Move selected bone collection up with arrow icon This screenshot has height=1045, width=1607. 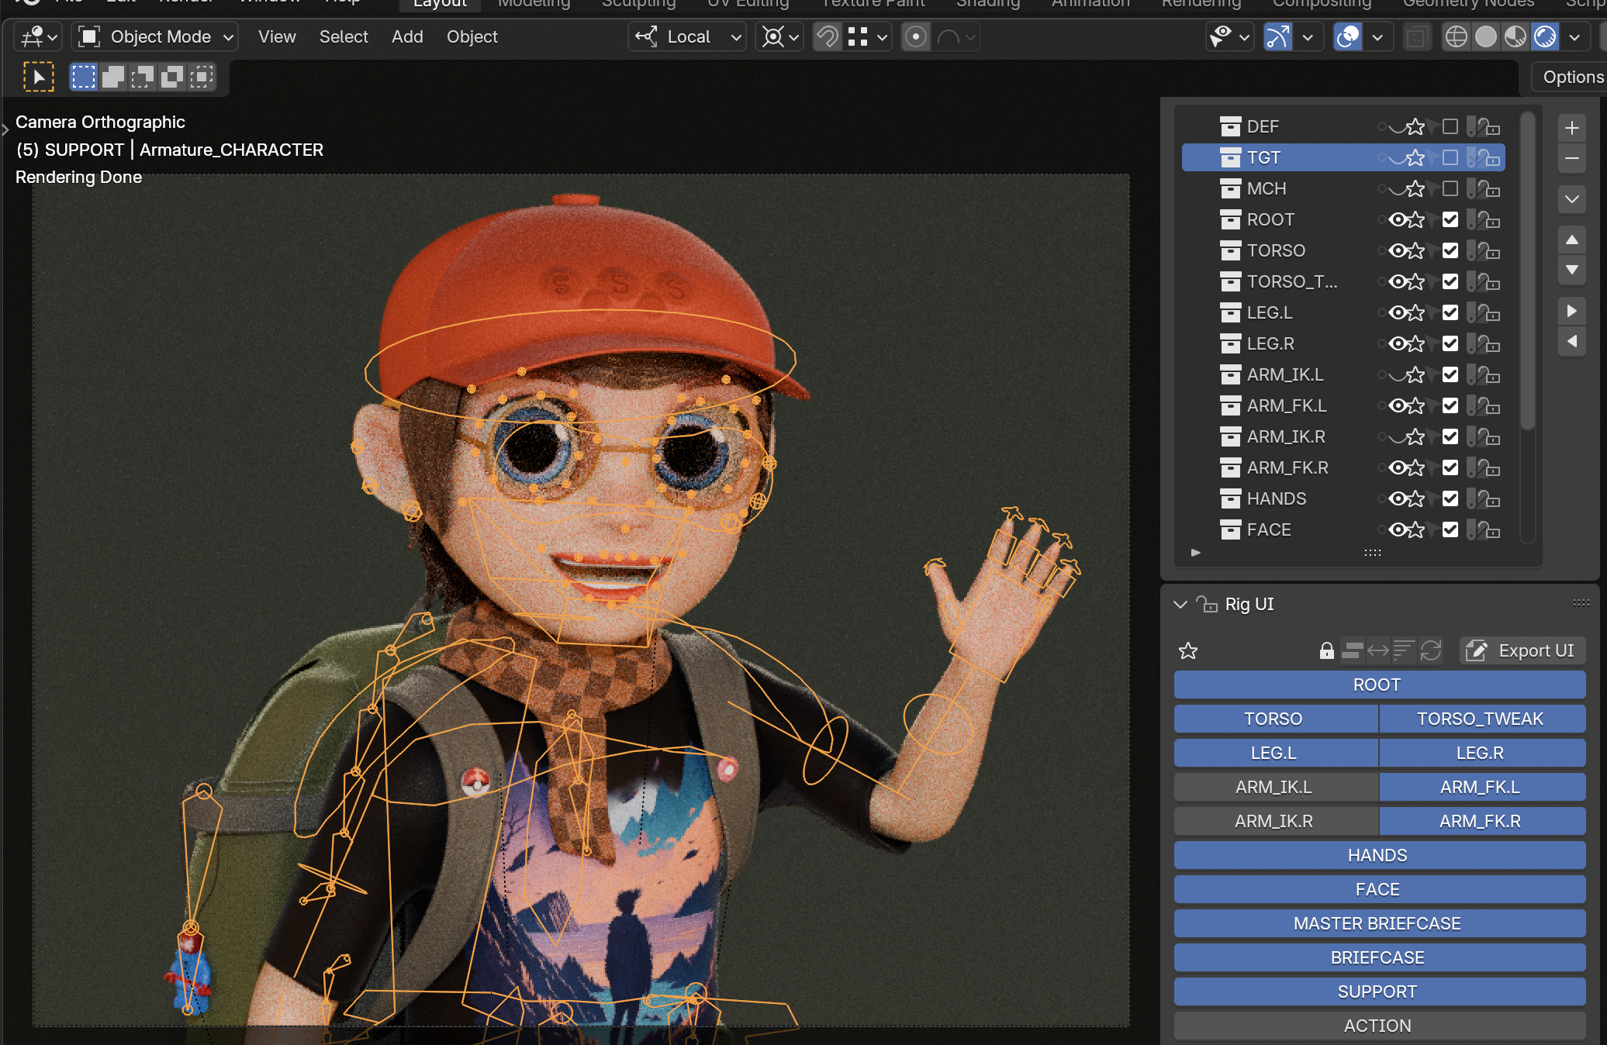click(1572, 240)
